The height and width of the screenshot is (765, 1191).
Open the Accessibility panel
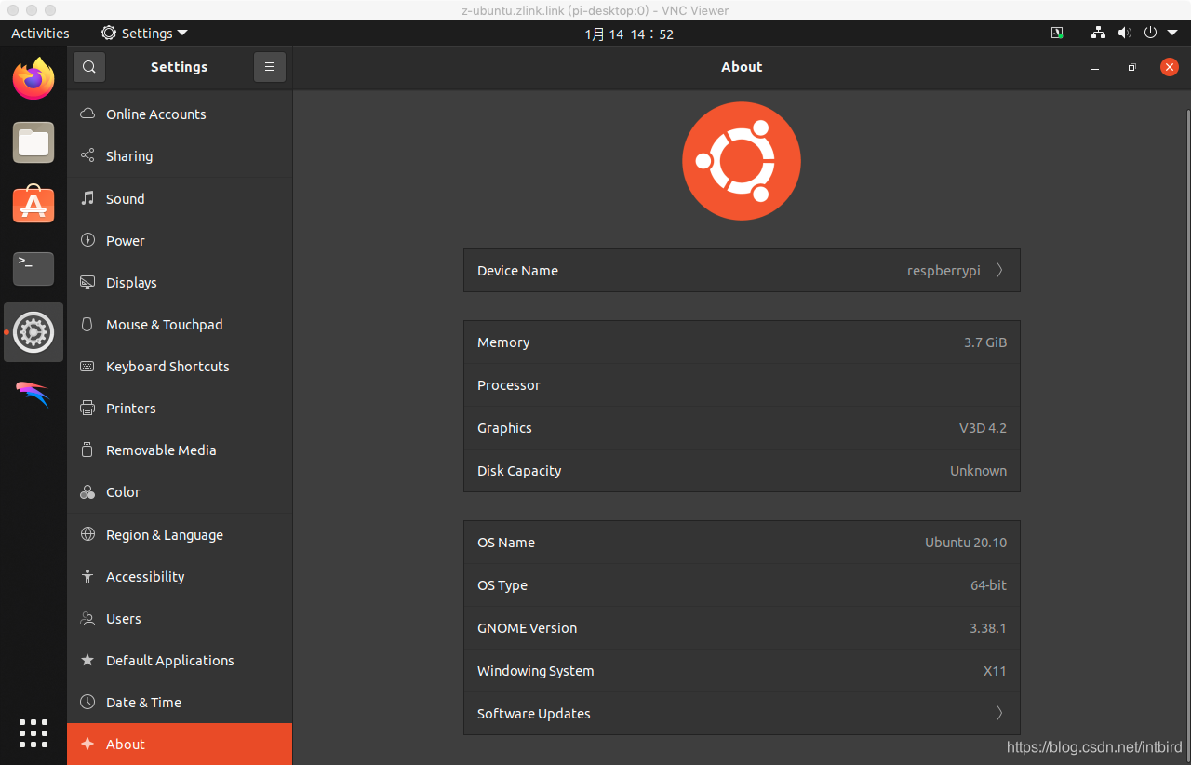click(180, 576)
